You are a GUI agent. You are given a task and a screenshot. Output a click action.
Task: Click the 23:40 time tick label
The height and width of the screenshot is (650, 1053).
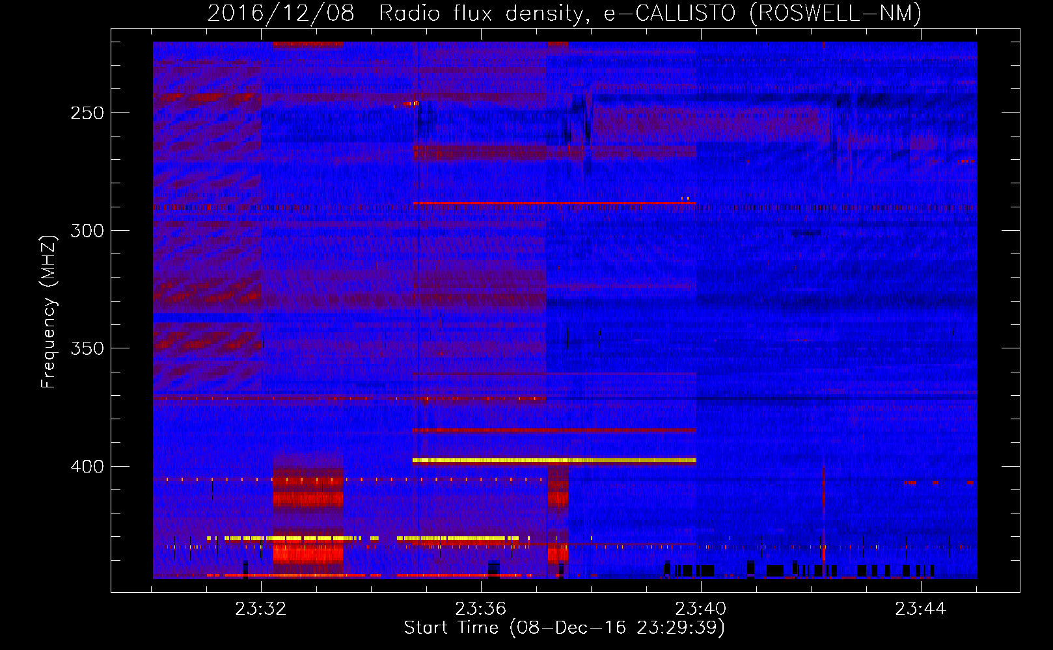pos(701,609)
